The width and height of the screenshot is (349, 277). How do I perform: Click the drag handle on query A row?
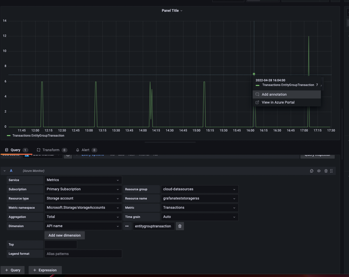pos(331,171)
